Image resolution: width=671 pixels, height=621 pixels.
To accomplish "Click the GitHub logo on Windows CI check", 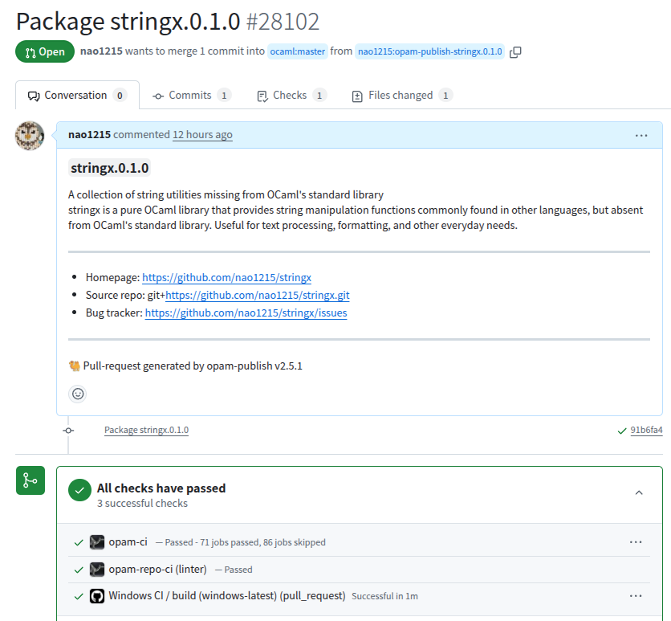I will (x=97, y=596).
